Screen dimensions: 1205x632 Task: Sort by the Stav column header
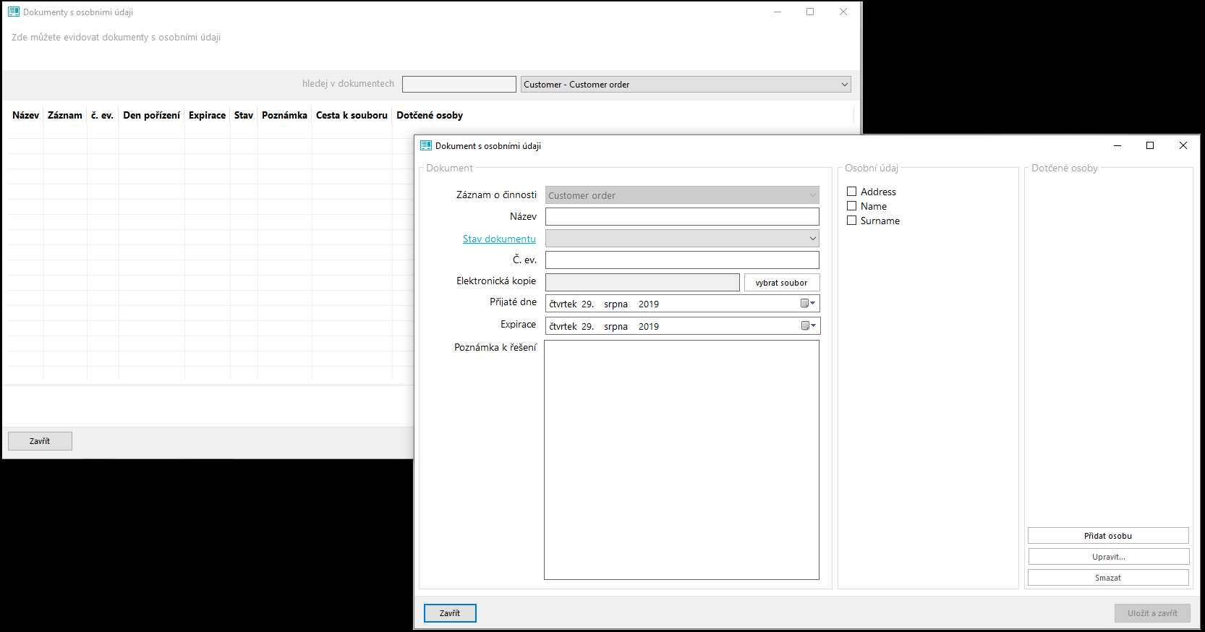244,115
